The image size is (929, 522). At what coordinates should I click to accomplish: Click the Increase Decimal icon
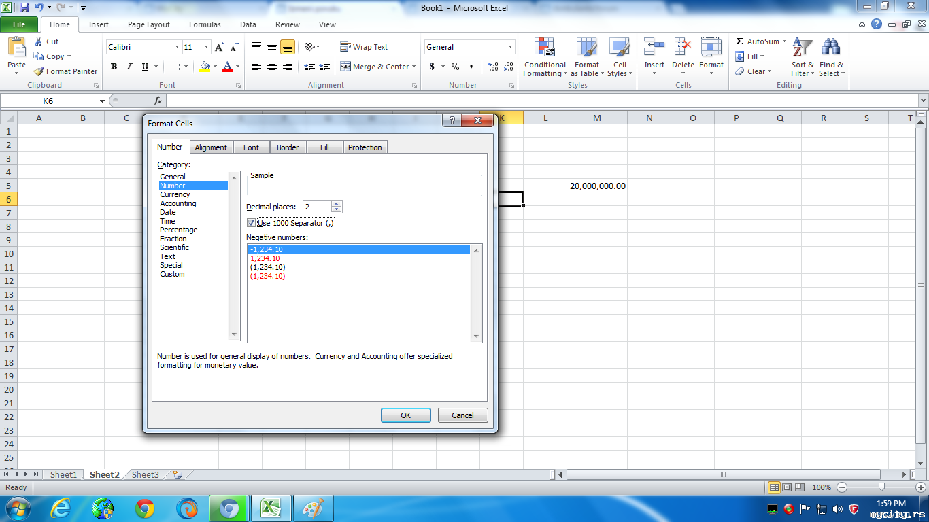(x=493, y=67)
